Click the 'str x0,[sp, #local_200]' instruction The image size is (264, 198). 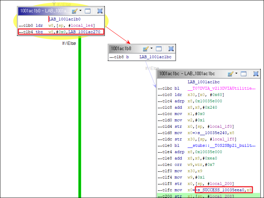[196, 184]
